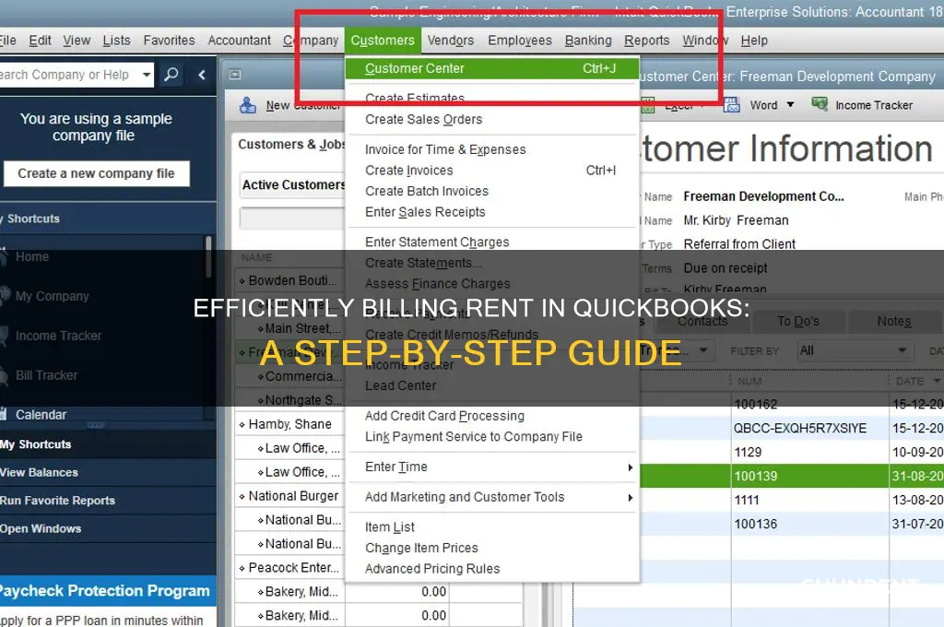Click the customer search input field
Image resolution: width=944 pixels, height=627 pixels.
click(292, 219)
